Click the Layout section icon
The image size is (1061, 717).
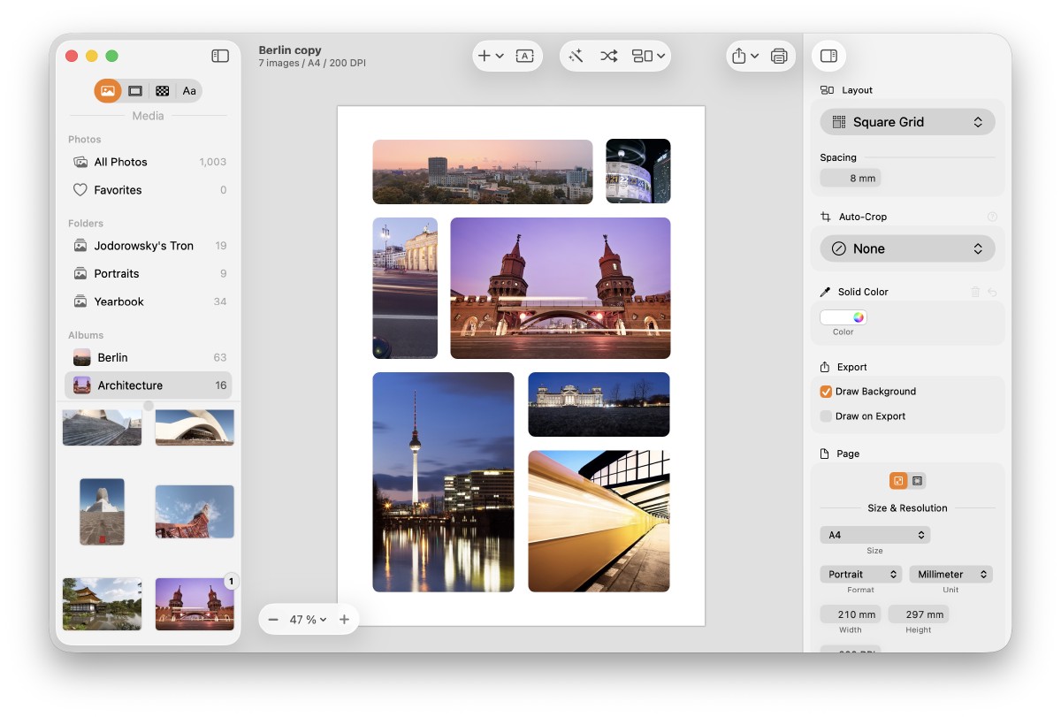[x=827, y=90]
